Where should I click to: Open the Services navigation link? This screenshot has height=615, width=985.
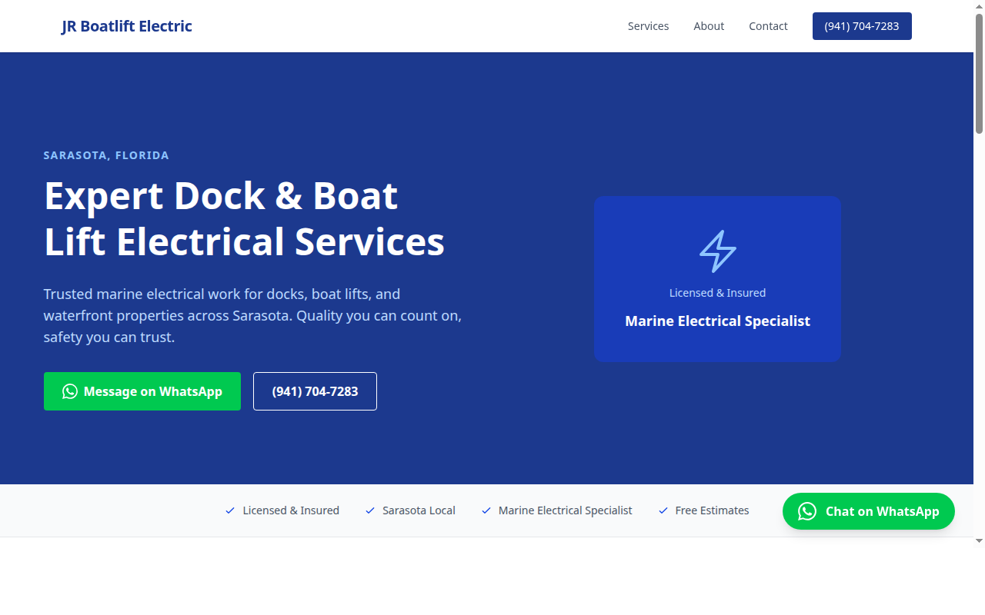click(648, 26)
